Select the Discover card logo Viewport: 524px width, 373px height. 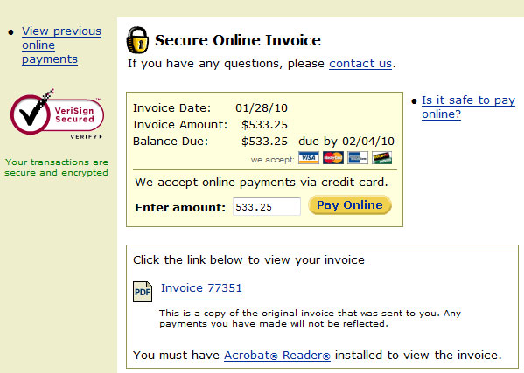[382, 158]
